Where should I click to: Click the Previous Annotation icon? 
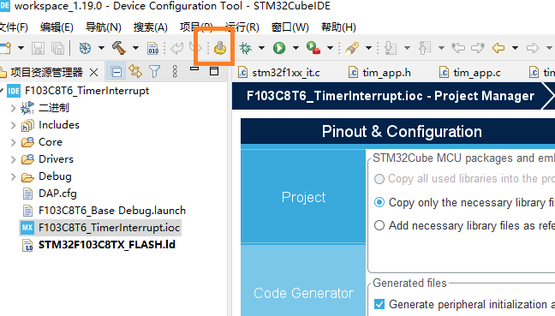[425, 48]
